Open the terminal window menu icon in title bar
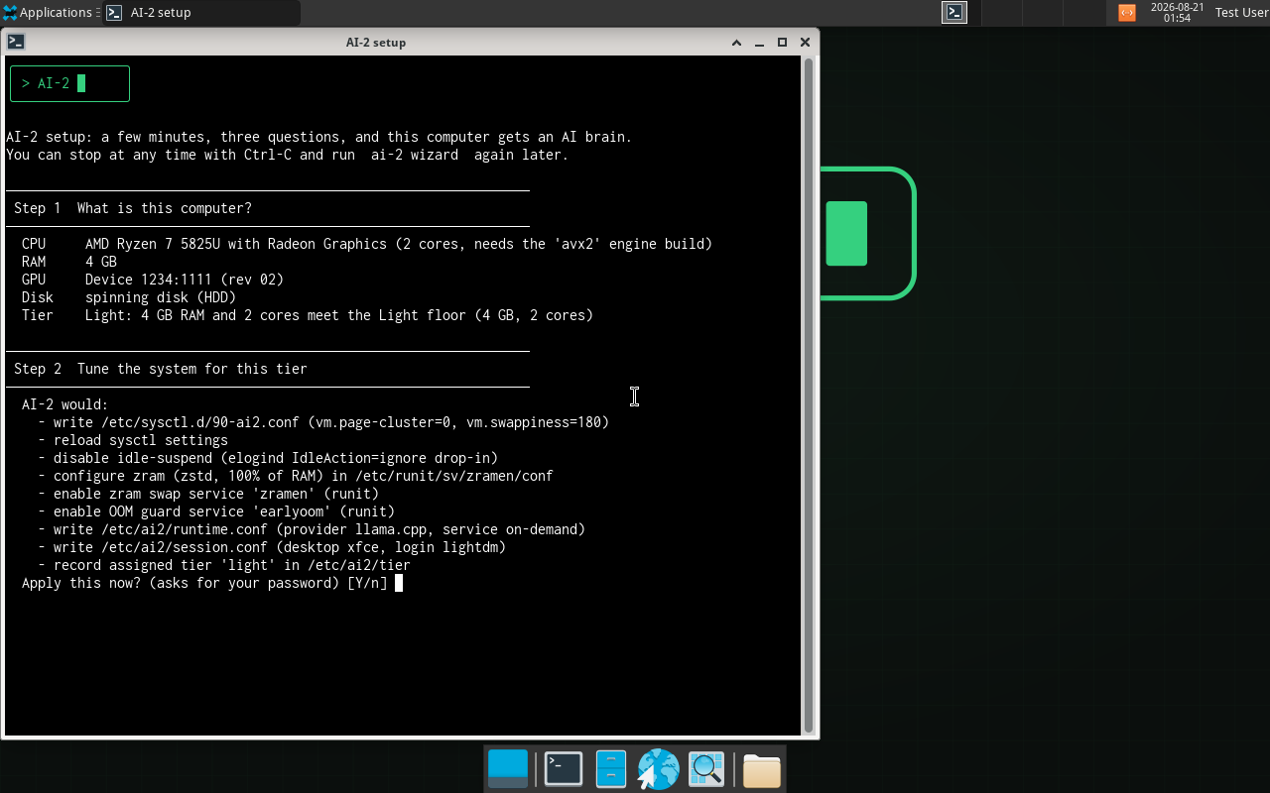Image resolution: width=1270 pixels, height=793 pixels. click(x=16, y=42)
